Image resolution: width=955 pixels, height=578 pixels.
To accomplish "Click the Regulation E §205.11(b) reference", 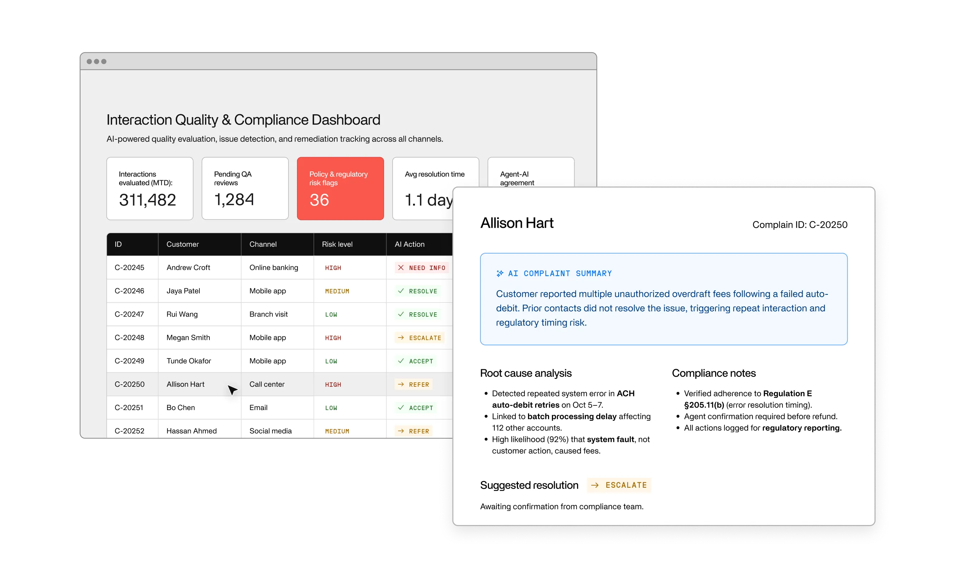I will tap(748, 399).
